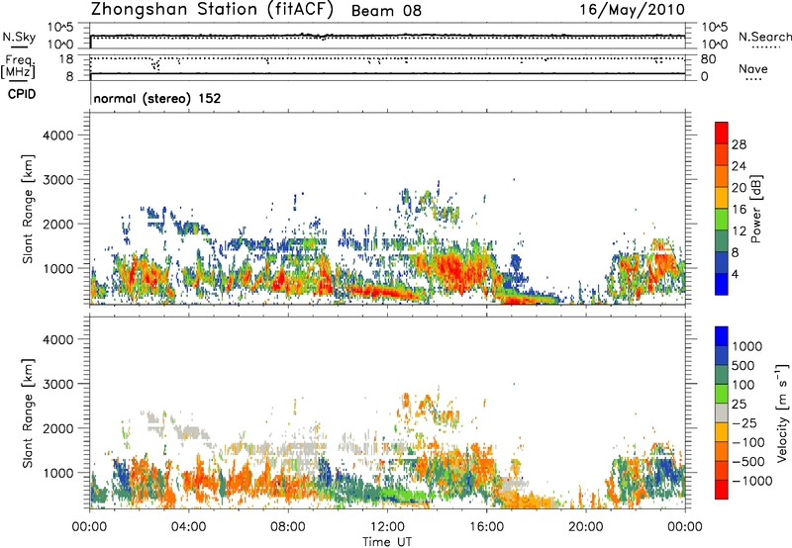
Task: Click the '-1000' velocity colorbar tick
Action: pyautogui.click(x=752, y=481)
